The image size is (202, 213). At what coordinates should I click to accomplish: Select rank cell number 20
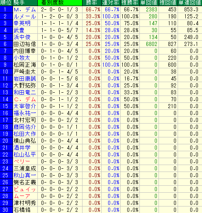point(7,141)
